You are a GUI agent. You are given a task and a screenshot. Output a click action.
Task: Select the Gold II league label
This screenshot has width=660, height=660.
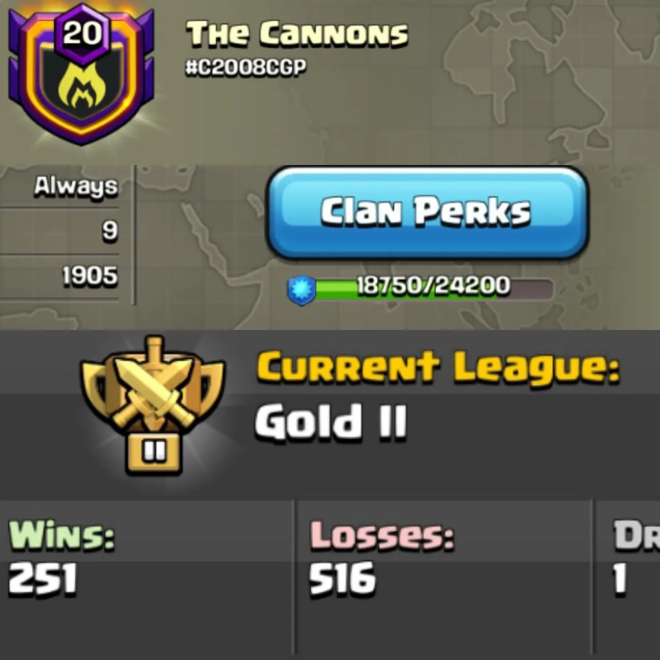[x=331, y=421]
